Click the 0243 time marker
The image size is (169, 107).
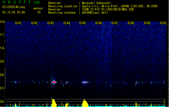point(51,23)
